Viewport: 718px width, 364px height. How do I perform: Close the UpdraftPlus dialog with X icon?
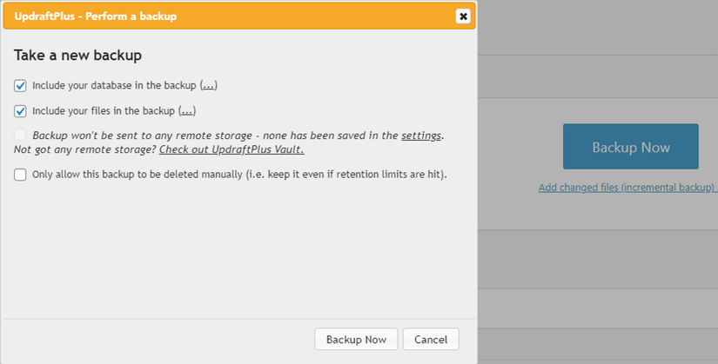[x=463, y=17]
